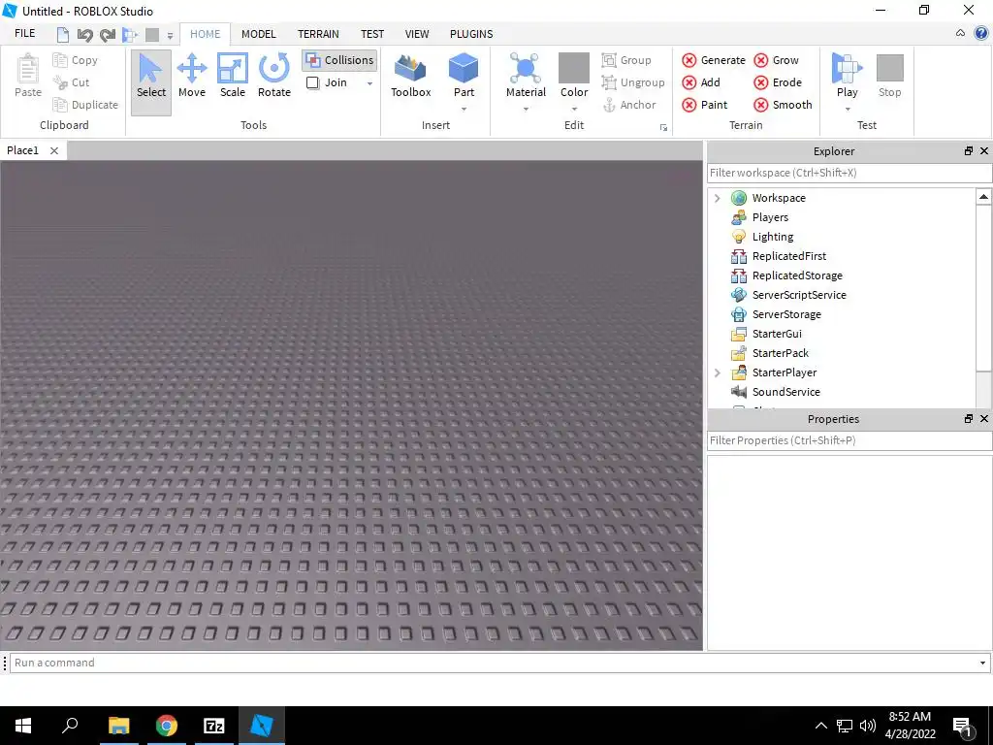Enable the Join checkbox
Screen dimensions: 993x745
click(312, 82)
